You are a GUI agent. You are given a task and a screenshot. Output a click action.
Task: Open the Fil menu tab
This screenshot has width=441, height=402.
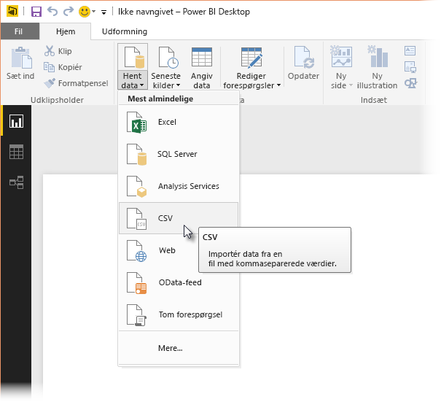click(x=18, y=31)
